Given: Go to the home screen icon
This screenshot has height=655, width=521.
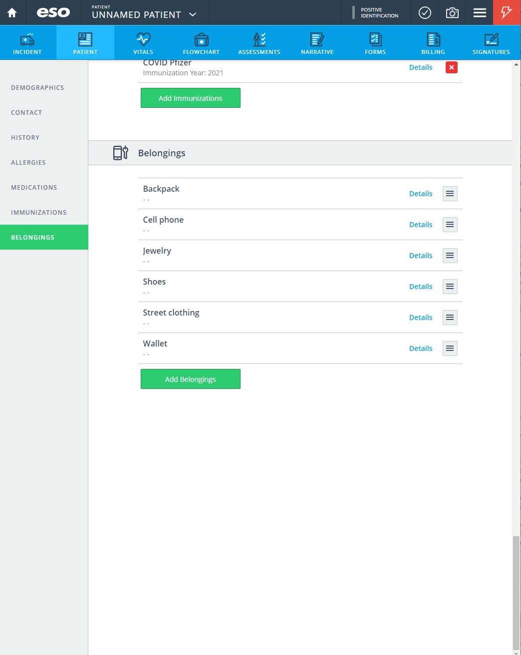Looking at the screenshot, I should [12, 12].
